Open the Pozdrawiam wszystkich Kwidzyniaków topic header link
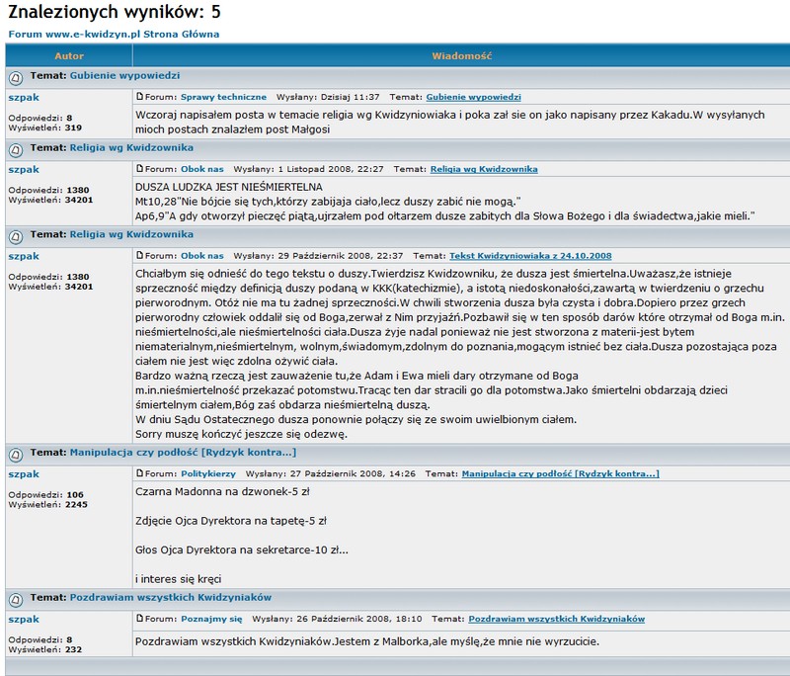790x676 pixels. [170, 598]
